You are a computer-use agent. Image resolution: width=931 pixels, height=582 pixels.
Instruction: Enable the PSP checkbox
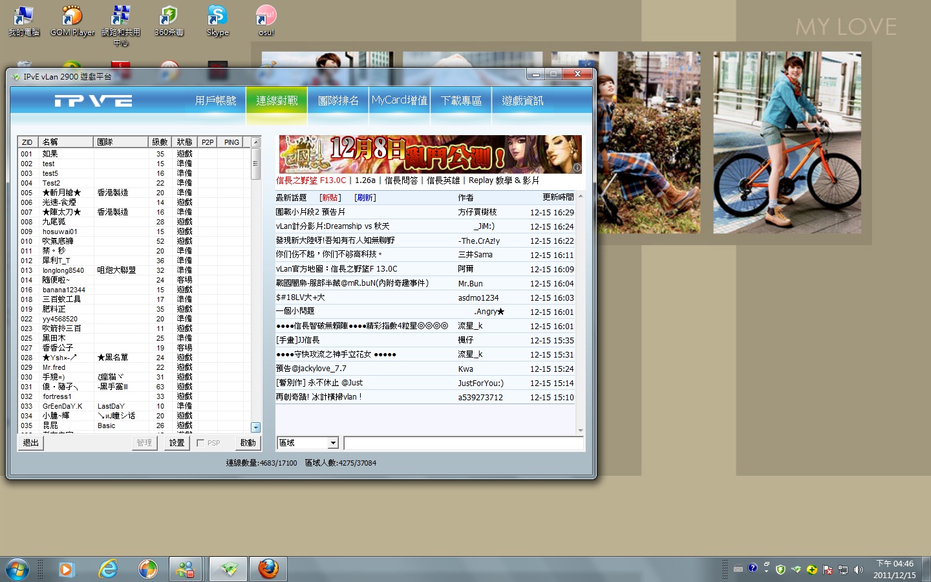point(200,443)
